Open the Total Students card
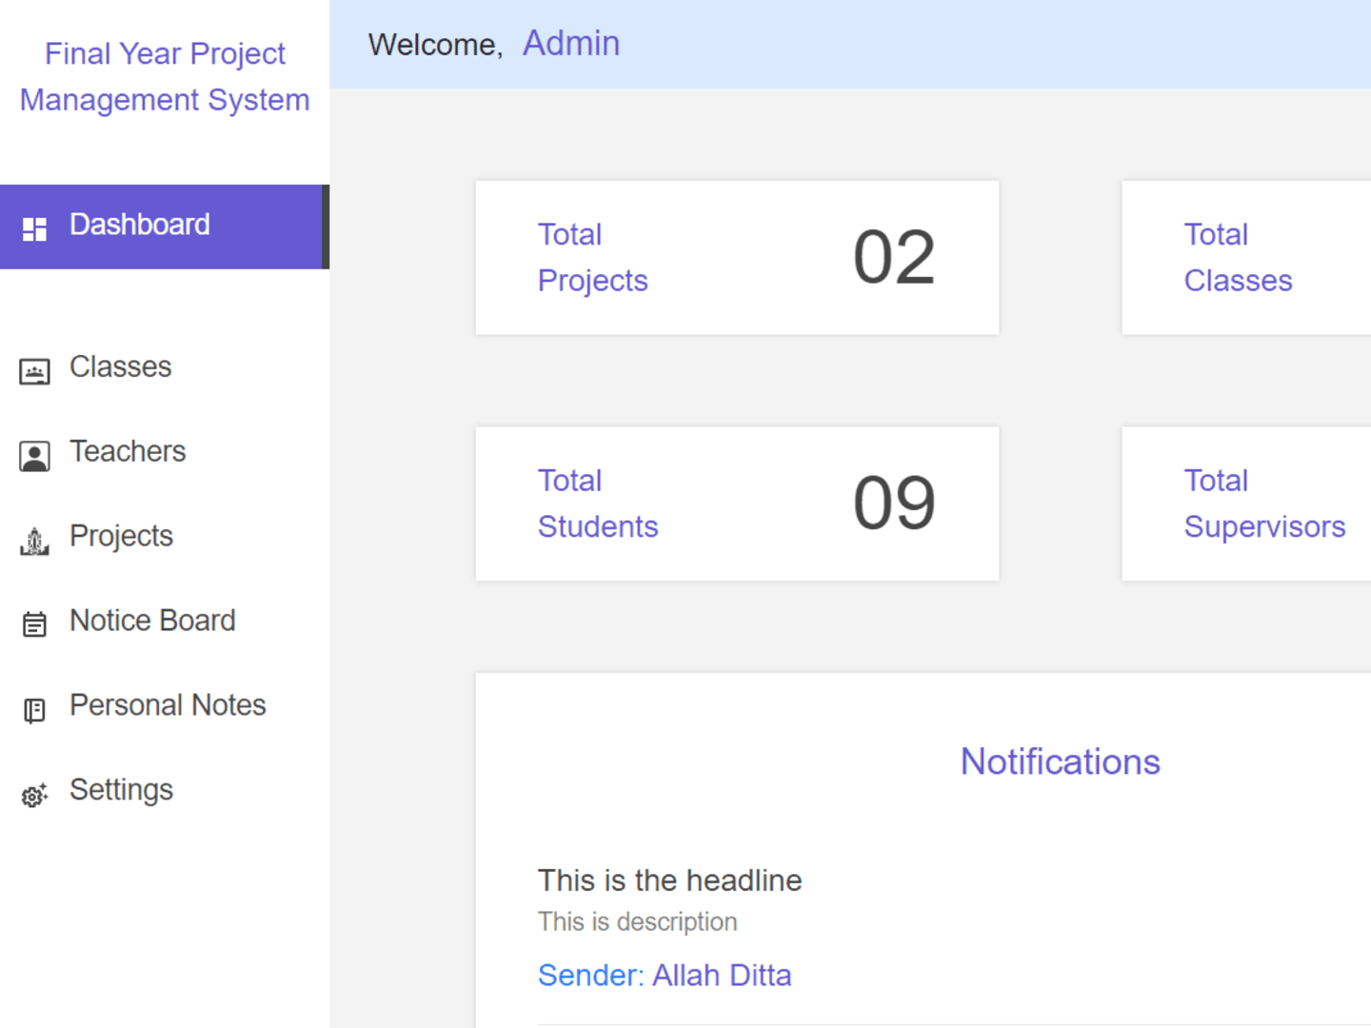 tap(737, 504)
